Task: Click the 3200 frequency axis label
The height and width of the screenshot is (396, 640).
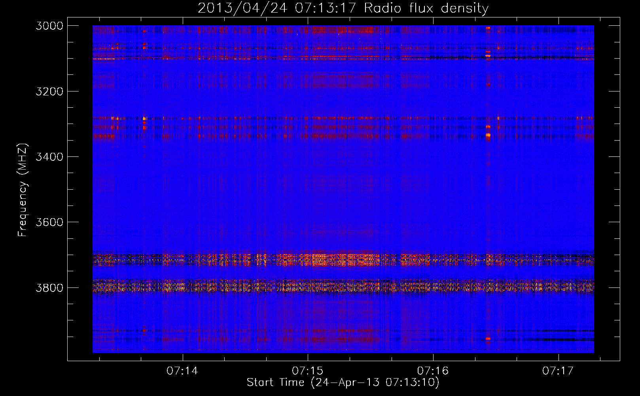Action: pyautogui.click(x=49, y=91)
